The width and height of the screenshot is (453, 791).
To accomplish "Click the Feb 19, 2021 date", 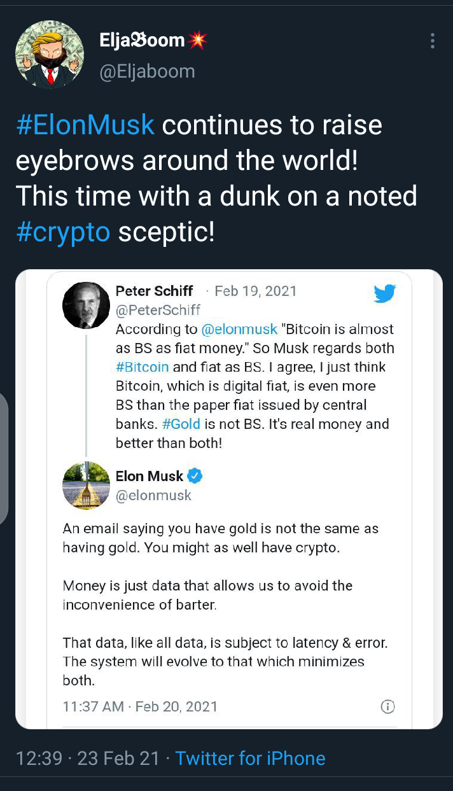I will (256, 291).
